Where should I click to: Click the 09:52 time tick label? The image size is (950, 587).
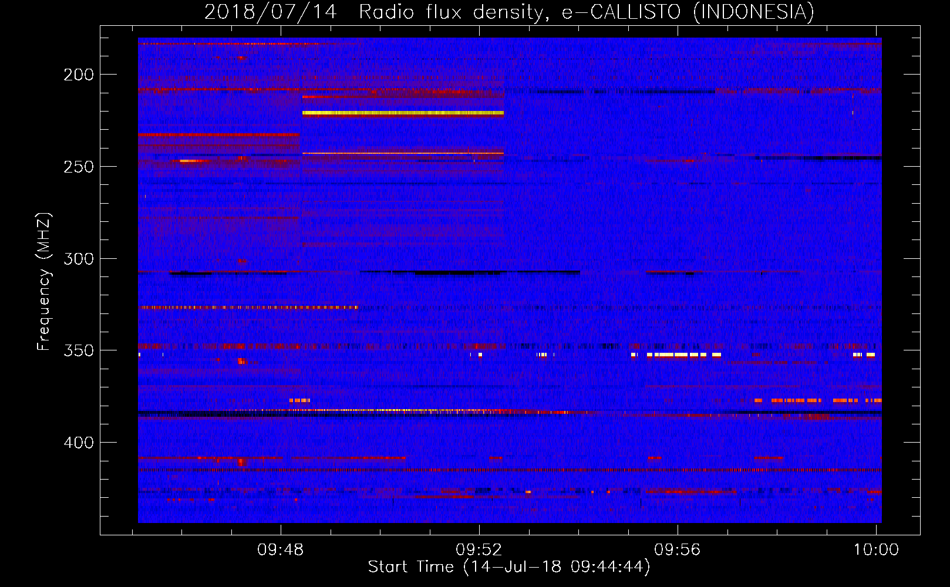[479, 549]
